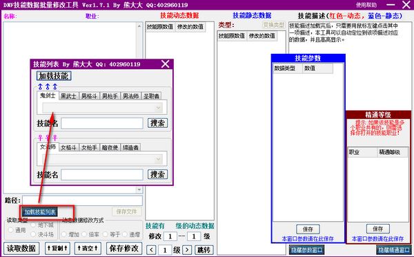The width and height of the screenshot is (414, 257).
Task: Go to next level with the > arrow
Action: pos(187,250)
